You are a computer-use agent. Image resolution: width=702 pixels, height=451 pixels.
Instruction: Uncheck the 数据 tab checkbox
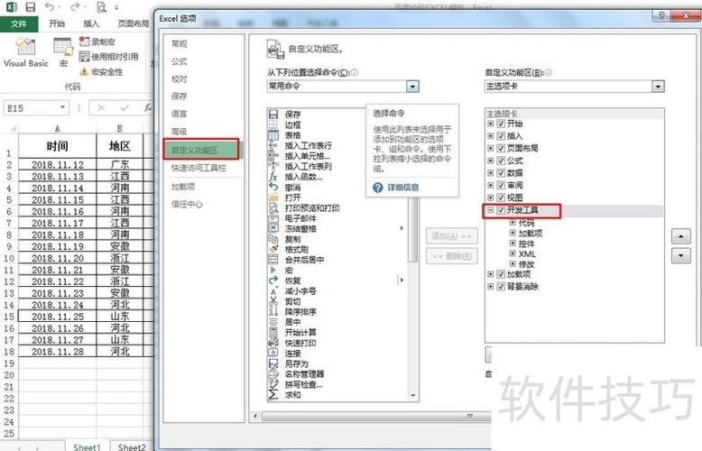coord(501,172)
